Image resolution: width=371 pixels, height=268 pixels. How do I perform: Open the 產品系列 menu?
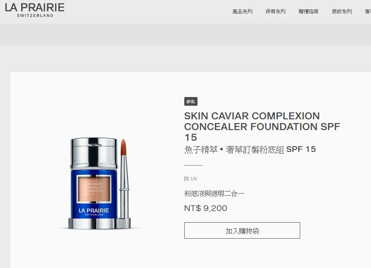click(x=242, y=11)
